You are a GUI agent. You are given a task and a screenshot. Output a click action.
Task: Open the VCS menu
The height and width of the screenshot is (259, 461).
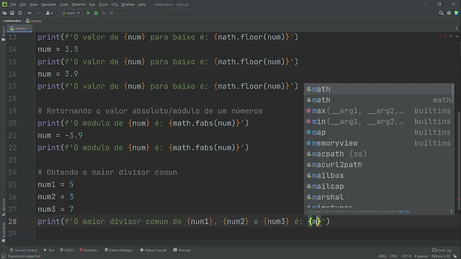click(x=115, y=4)
